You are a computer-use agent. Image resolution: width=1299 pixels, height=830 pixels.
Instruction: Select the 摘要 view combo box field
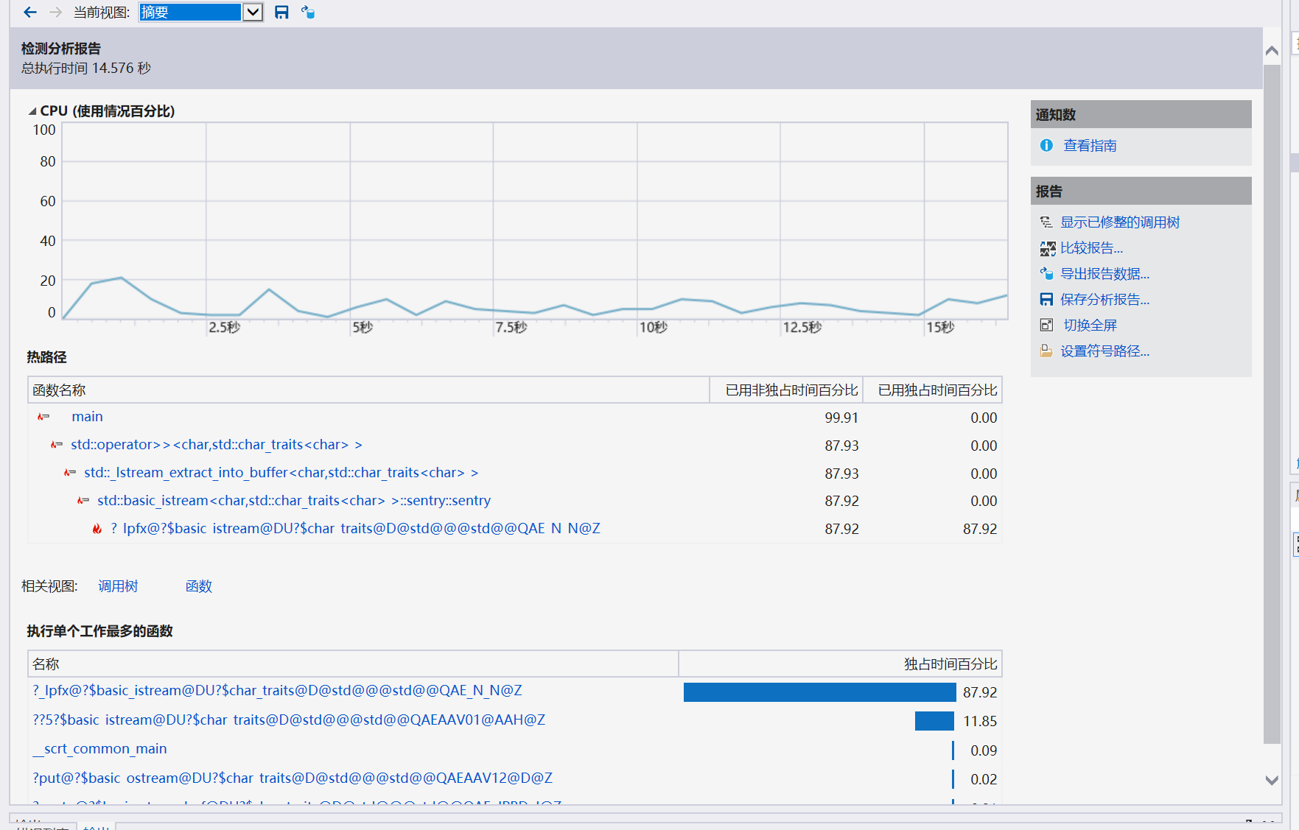190,13
